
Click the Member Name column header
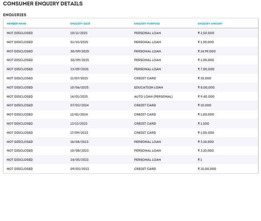(x=16, y=24)
